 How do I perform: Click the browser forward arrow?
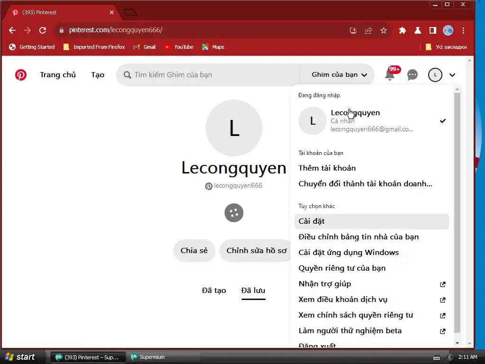point(27,30)
